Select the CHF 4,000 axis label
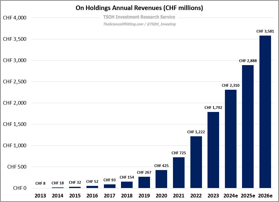Screen dimensions: 279x202 [x=15, y=18]
